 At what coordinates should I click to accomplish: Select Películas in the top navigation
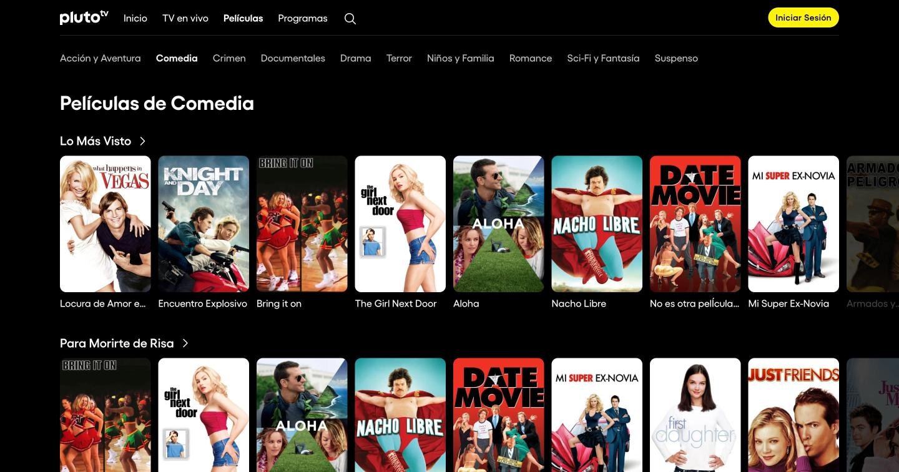(243, 18)
